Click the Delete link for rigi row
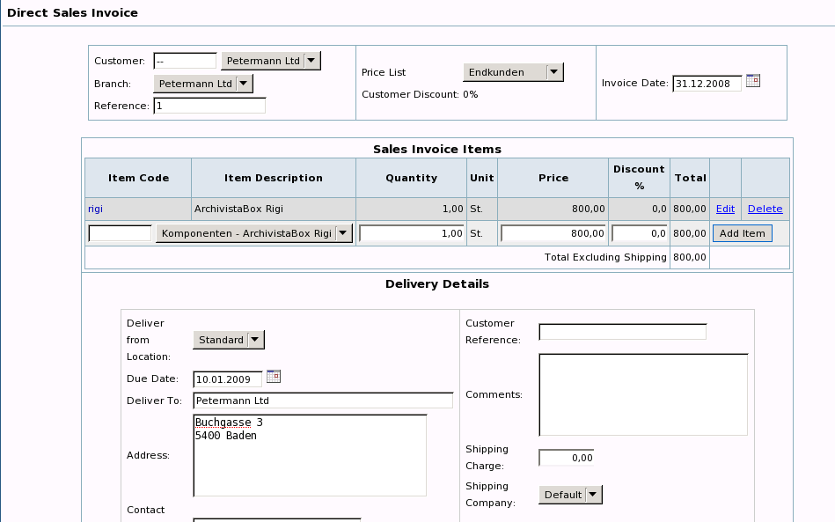The height and width of the screenshot is (522, 835). click(x=765, y=209)
